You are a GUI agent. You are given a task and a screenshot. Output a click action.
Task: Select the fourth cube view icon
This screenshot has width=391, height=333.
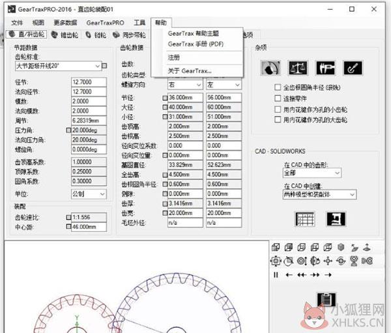coord(315,248)
